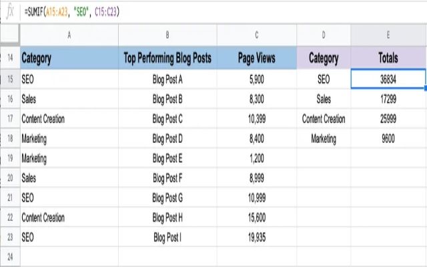Select column D header
The width and height of the screenshot is (427, 267).
pyautogui.click(x=324, y=35)
